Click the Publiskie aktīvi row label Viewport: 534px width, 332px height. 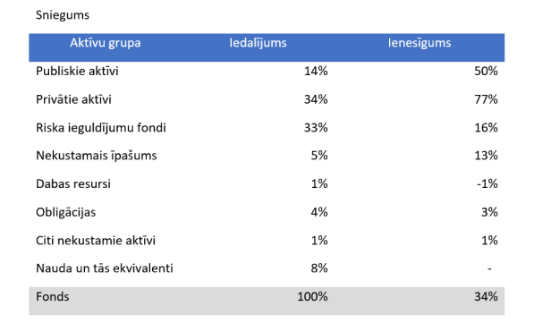[x=77, y=72]
